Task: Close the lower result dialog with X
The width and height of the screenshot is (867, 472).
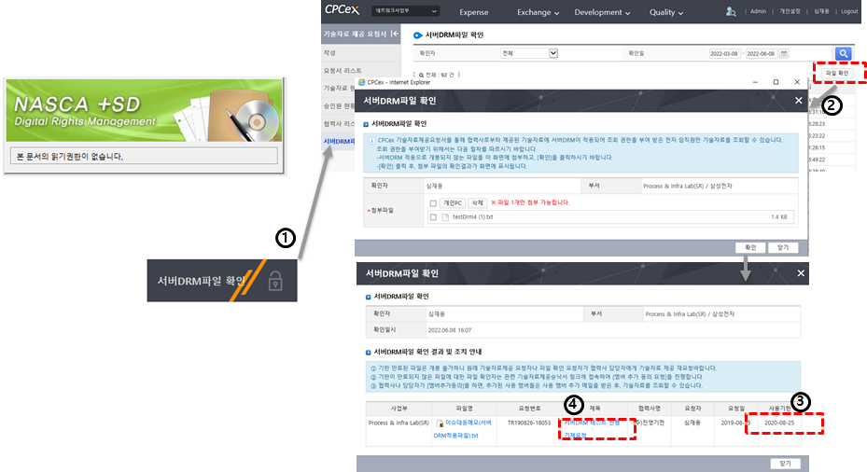Action: pyautogui.click(x=800, y=273)
